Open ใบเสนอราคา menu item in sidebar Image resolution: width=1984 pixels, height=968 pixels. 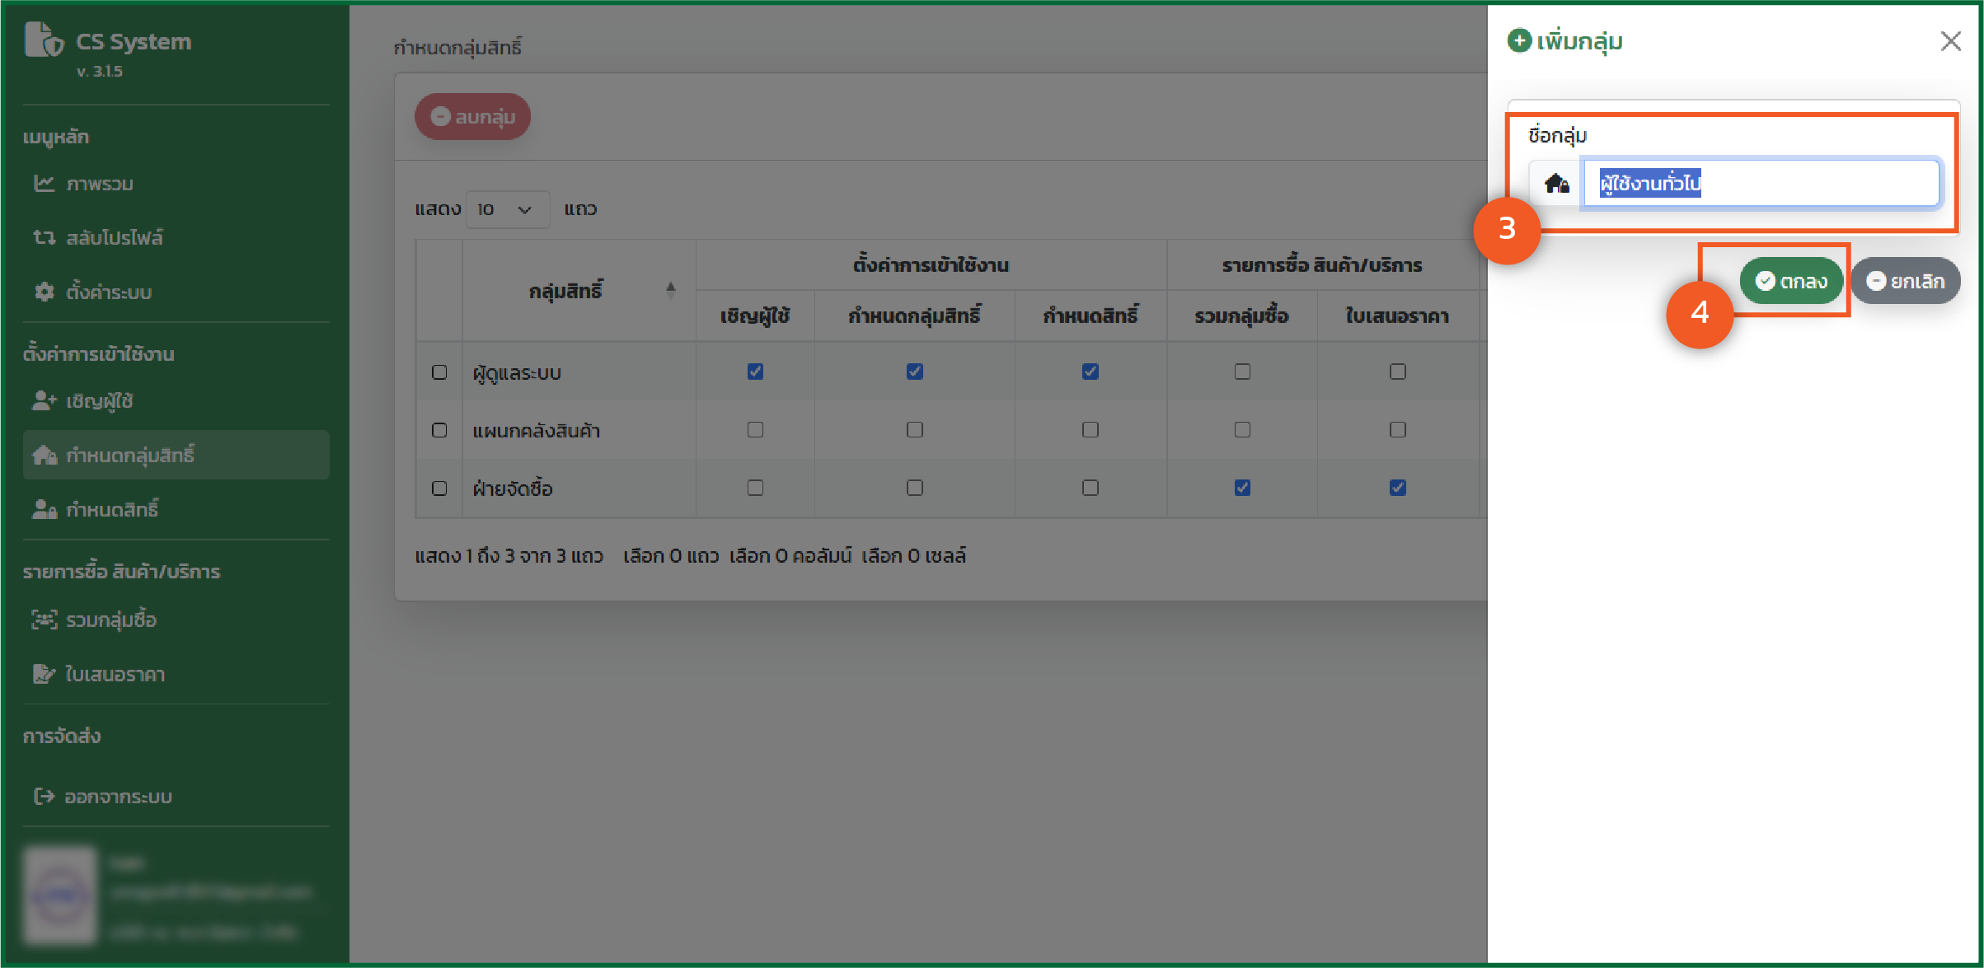(115, 674)
